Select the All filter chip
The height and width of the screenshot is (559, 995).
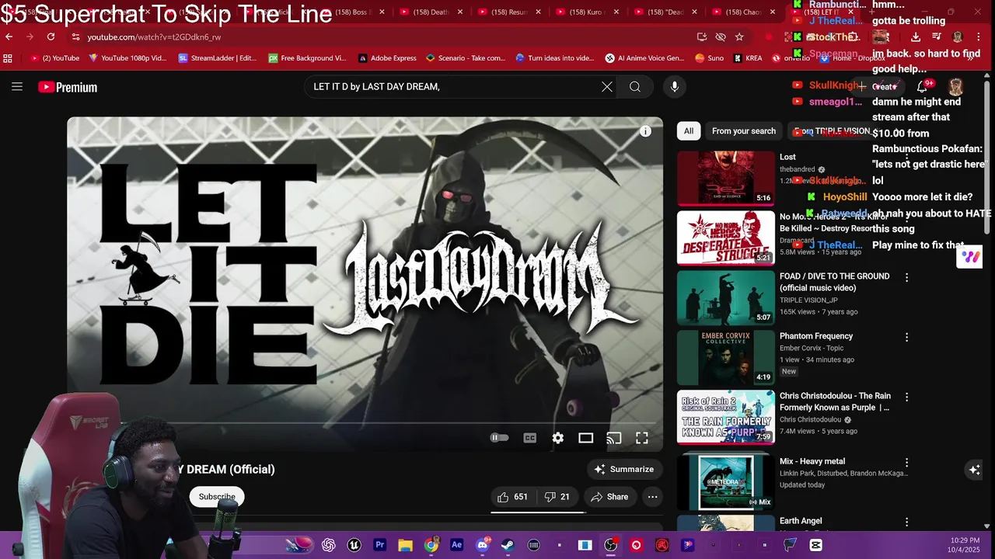689,131
